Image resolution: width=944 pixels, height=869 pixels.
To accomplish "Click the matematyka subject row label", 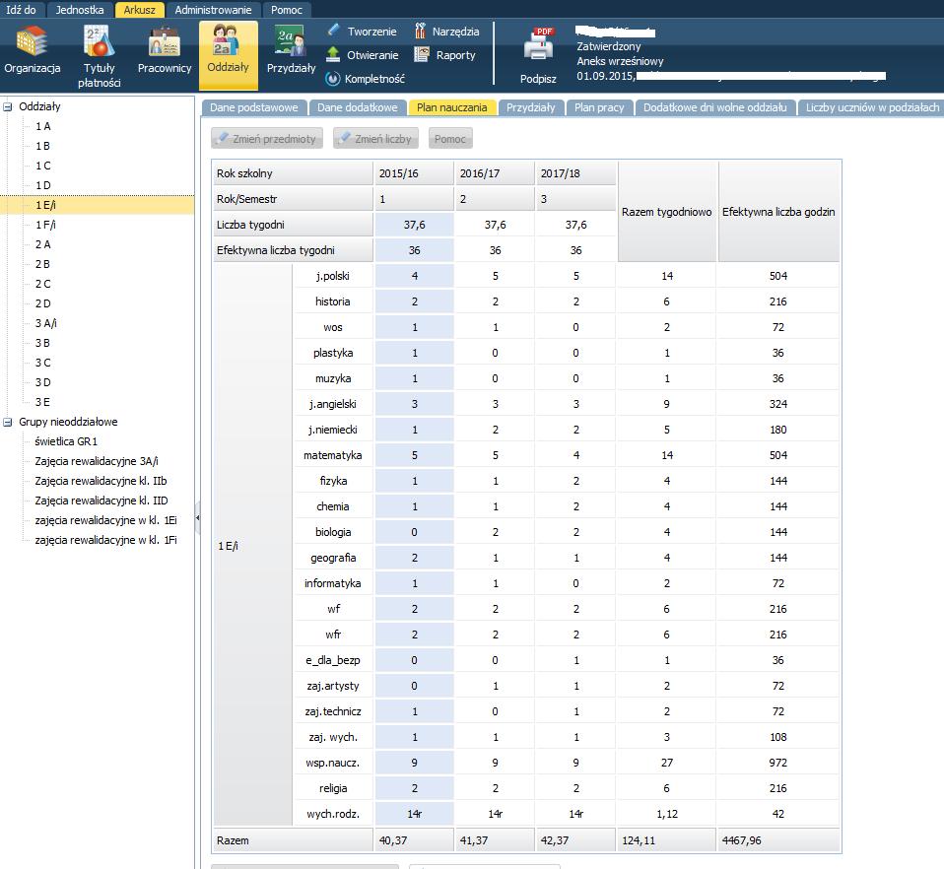I will tap(333, 455).
